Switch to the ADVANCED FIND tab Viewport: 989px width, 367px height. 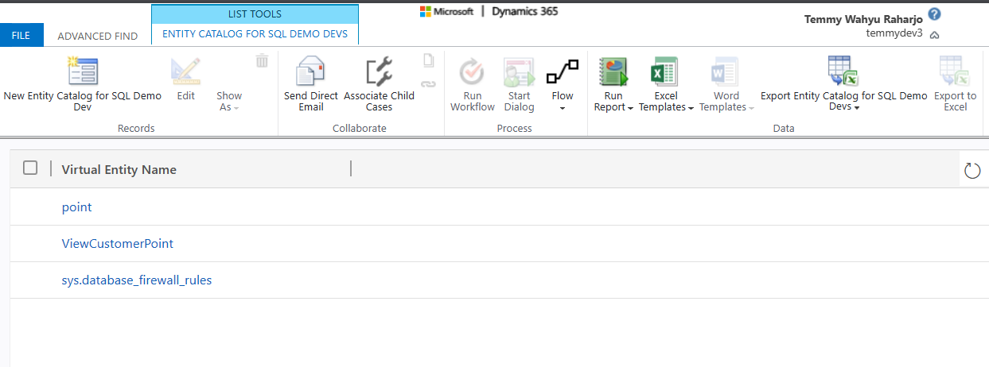coord(98,36)
